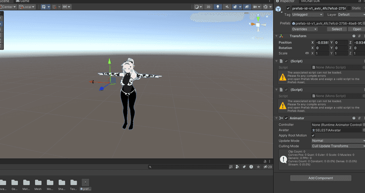Click the snap increment icon in scene toolbar

pos(54,7)
